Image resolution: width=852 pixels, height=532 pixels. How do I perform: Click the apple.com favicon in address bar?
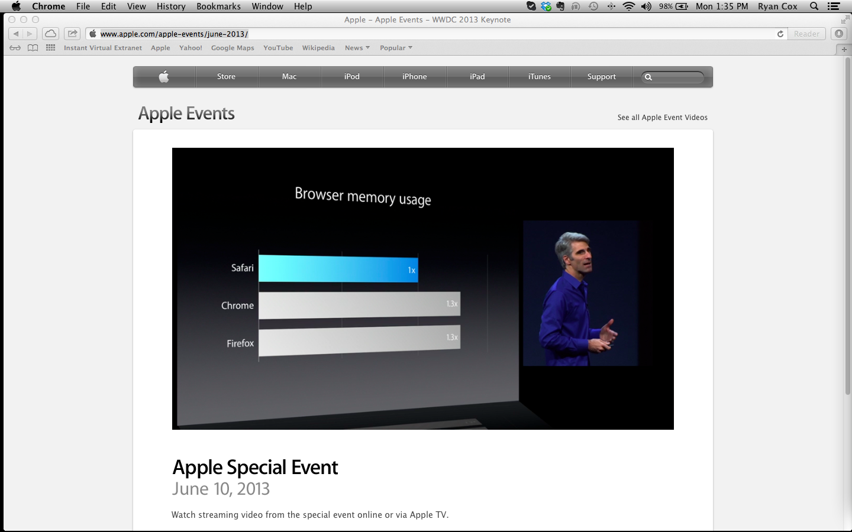(x=93, y=34)
